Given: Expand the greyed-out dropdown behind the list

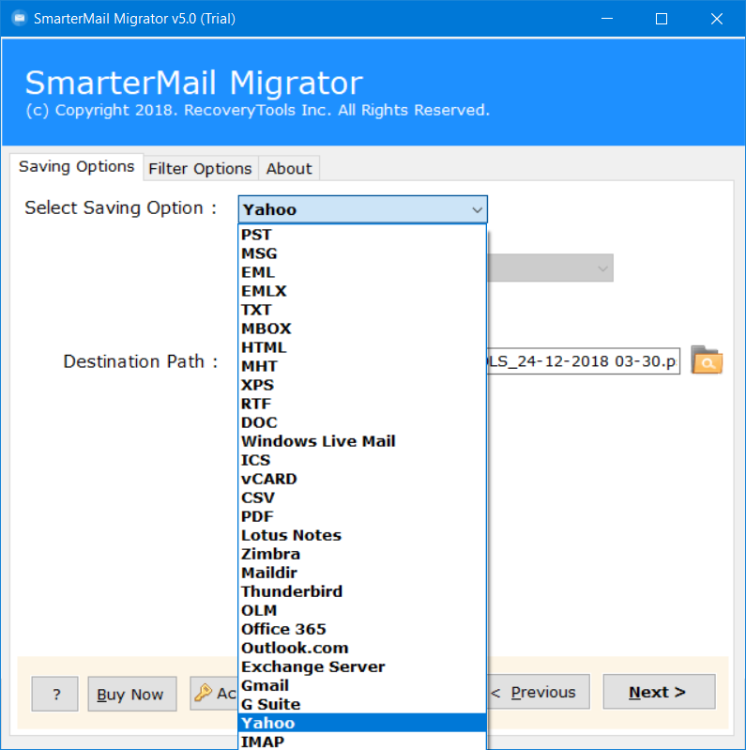Looking at the screenshot, I should click(x=550, y=268).
